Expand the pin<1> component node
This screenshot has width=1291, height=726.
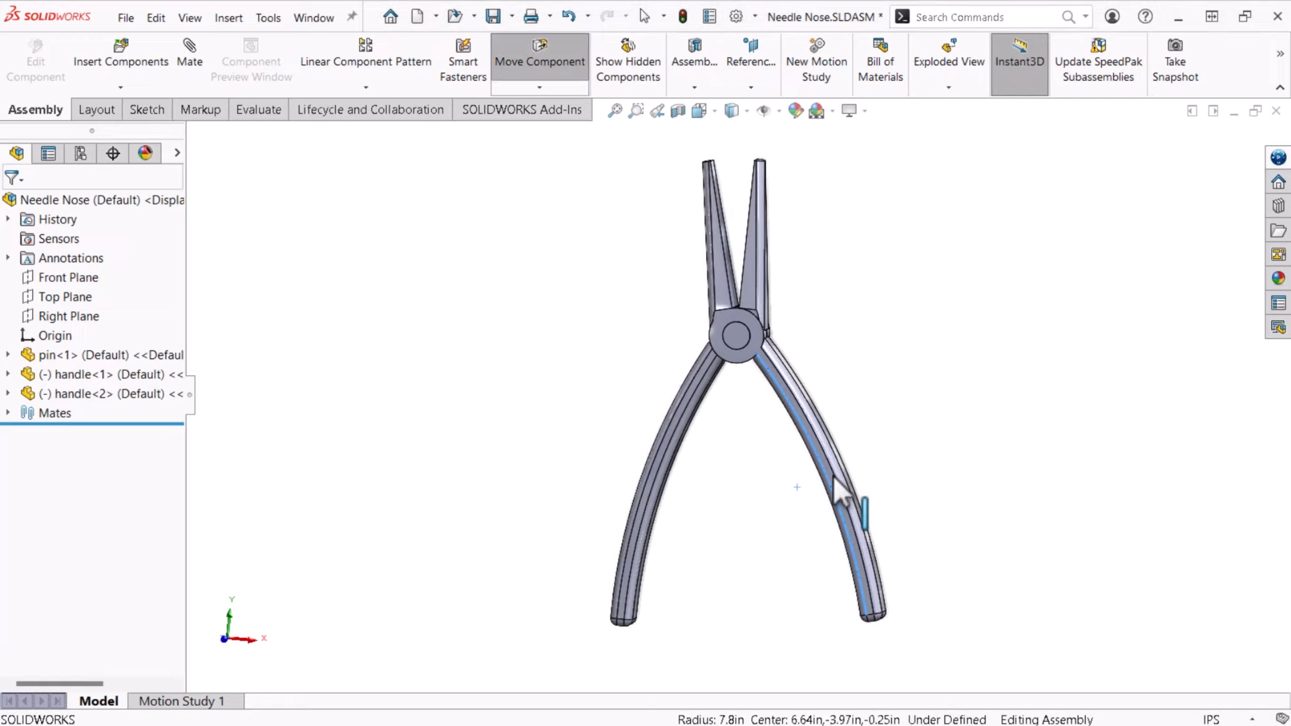7,355
